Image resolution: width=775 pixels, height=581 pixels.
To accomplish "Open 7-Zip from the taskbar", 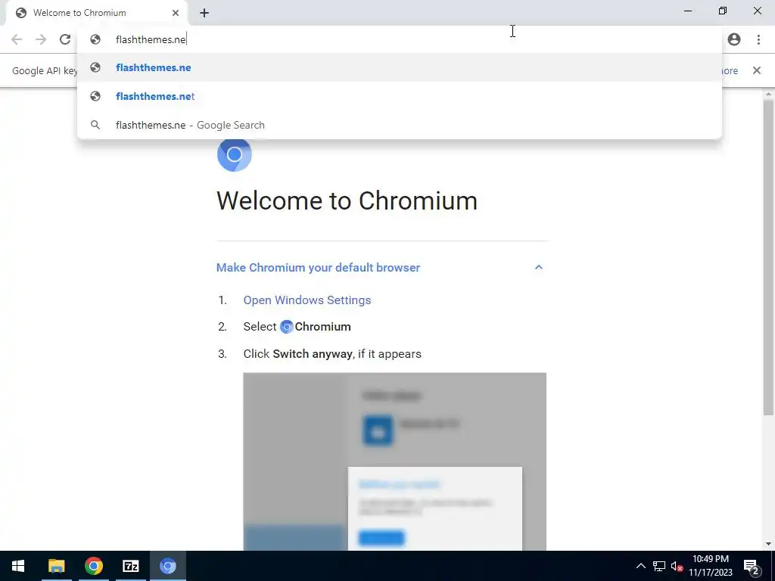I will pyautogui.click(x=130, y=566).
